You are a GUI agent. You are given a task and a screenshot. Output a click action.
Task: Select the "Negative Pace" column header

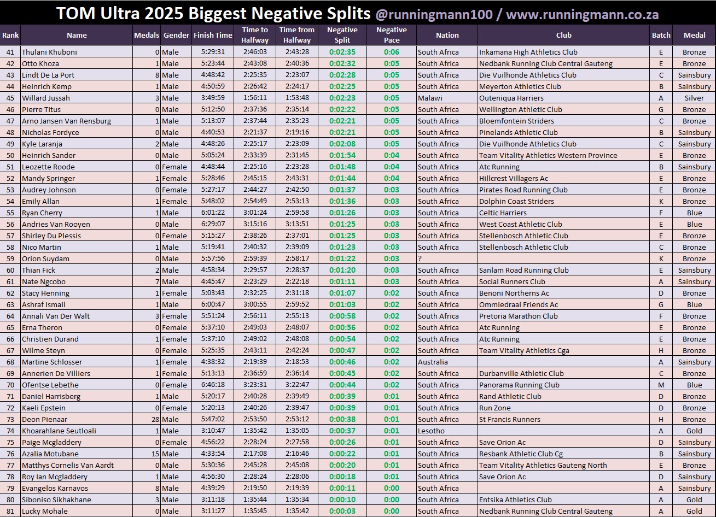click(392, 35)
